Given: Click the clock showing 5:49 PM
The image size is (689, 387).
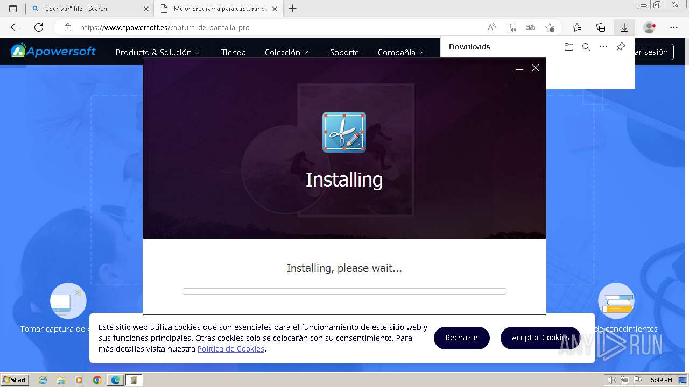Looking at the screenshot, I should [661, 380].
